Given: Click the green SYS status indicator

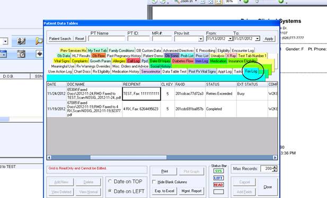Looking at the screenshot, I should tap(218, 171).
